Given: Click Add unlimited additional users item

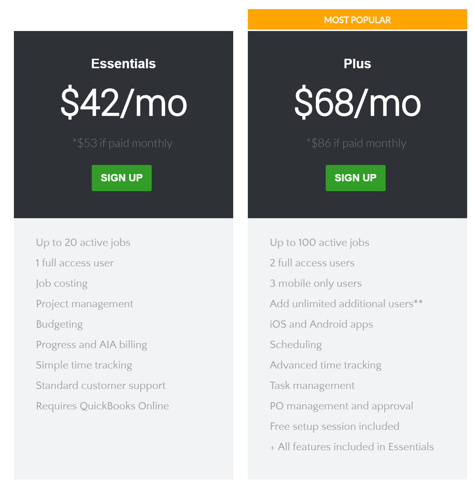Looking at the screenshot, I should pyautogui.click(x=346, y=304).
